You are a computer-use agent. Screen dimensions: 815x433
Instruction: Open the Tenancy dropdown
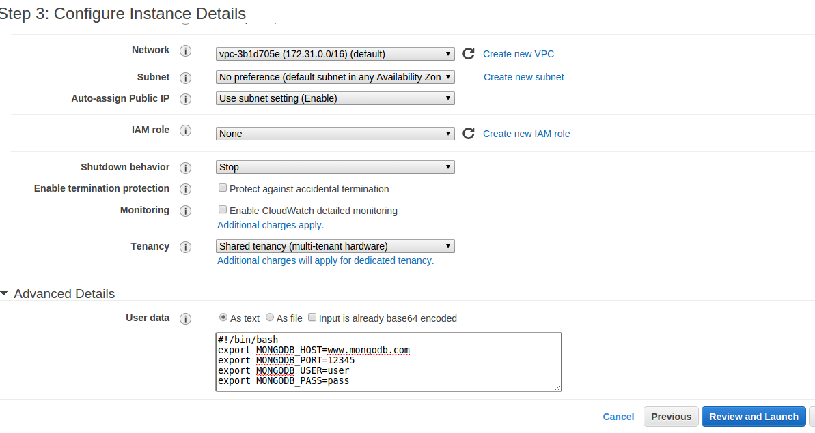[335, 246]
